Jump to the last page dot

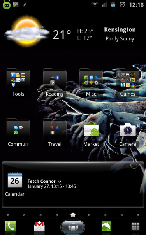click(138, 215)
